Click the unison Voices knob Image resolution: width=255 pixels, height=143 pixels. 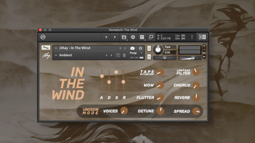(124, 111)
